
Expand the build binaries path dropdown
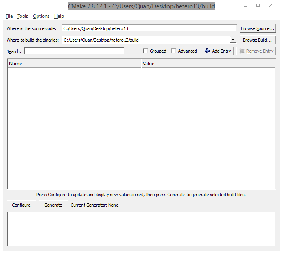pos(233,40)
